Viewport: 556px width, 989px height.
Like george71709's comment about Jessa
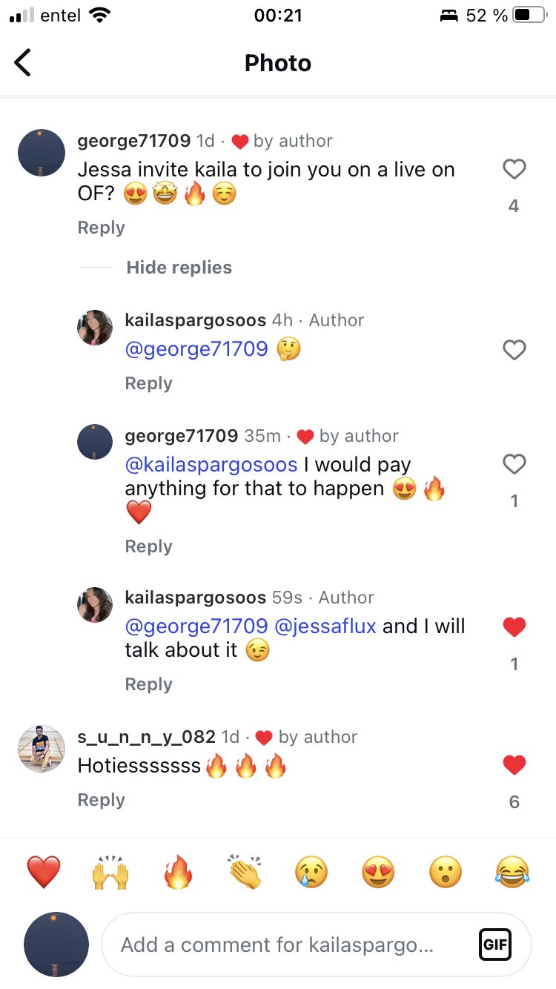tap(514, 170)
